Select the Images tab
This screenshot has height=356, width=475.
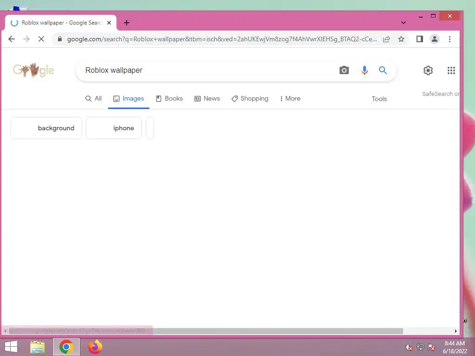coord(128,98)
